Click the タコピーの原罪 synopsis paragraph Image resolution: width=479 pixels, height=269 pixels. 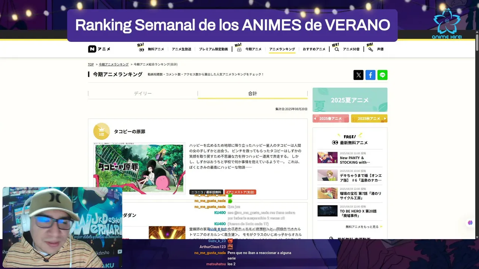(245, 156)
